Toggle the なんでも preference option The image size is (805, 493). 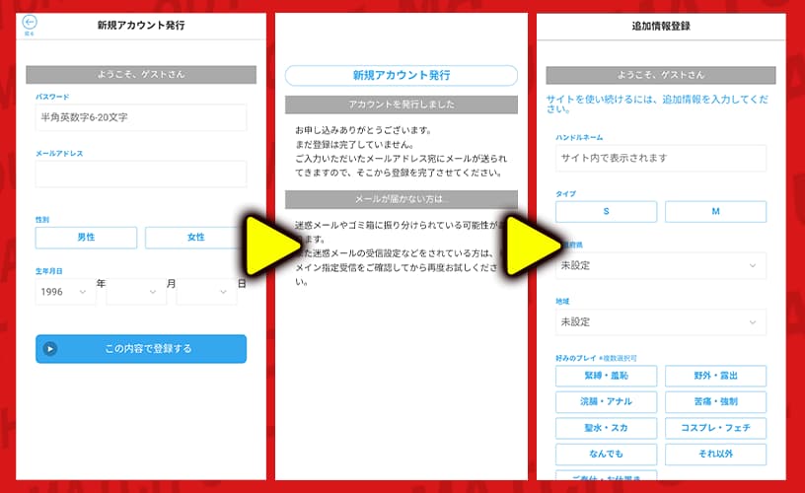pos(606,455)
